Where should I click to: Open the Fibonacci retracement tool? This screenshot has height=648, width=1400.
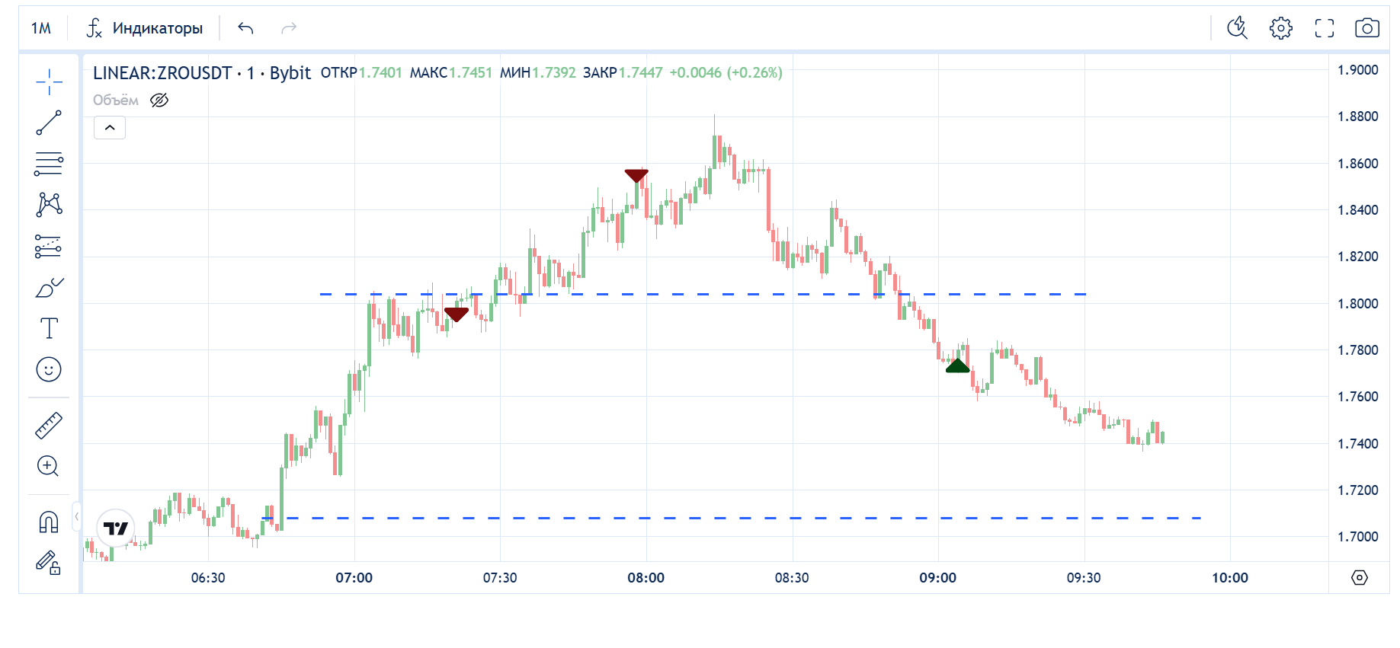coord(49,164)
